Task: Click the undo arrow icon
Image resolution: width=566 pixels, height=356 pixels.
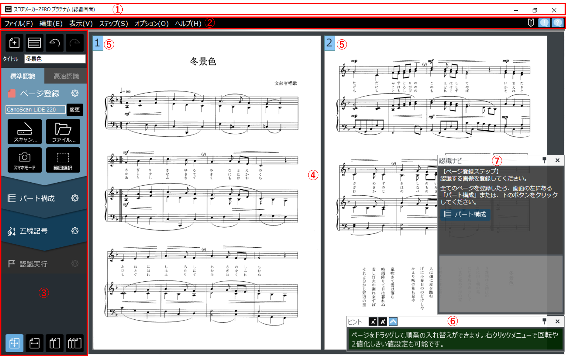Action: 54,43
